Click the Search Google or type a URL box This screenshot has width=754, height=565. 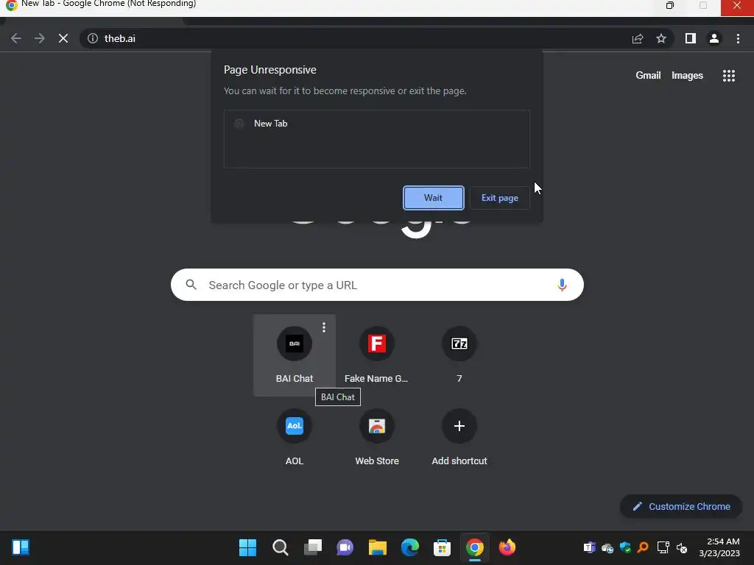point(377,285)
